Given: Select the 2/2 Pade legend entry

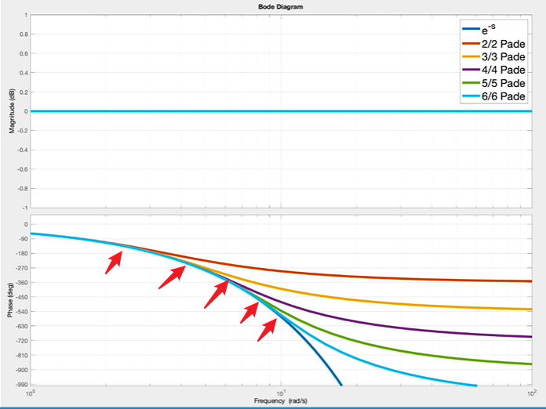Looking at the screenshot, I should pos(494,44).
